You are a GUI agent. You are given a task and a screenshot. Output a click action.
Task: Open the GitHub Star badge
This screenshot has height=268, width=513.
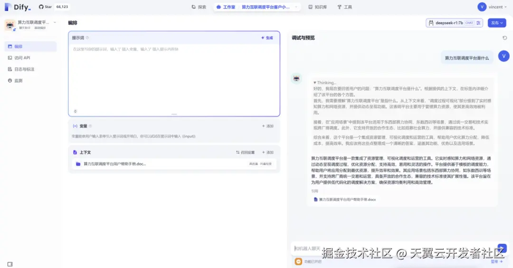pos(54,7)
